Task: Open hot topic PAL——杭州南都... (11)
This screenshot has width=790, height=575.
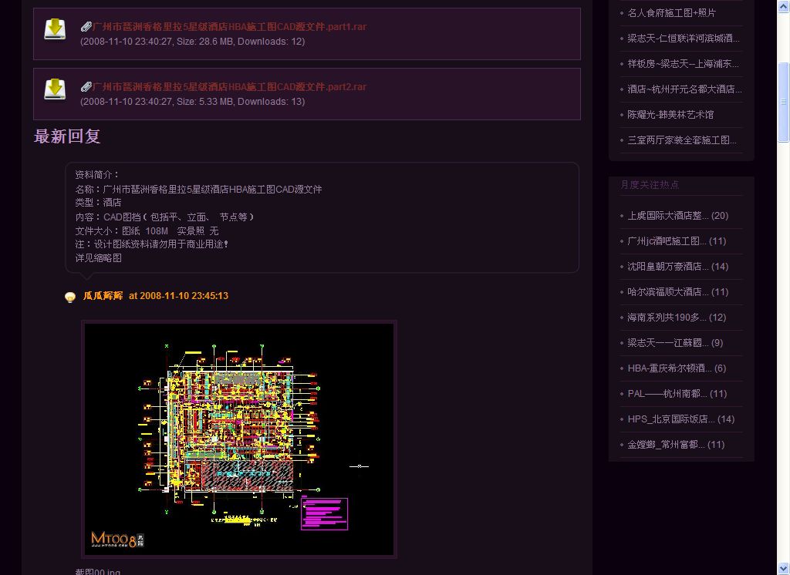Action: 677,394
